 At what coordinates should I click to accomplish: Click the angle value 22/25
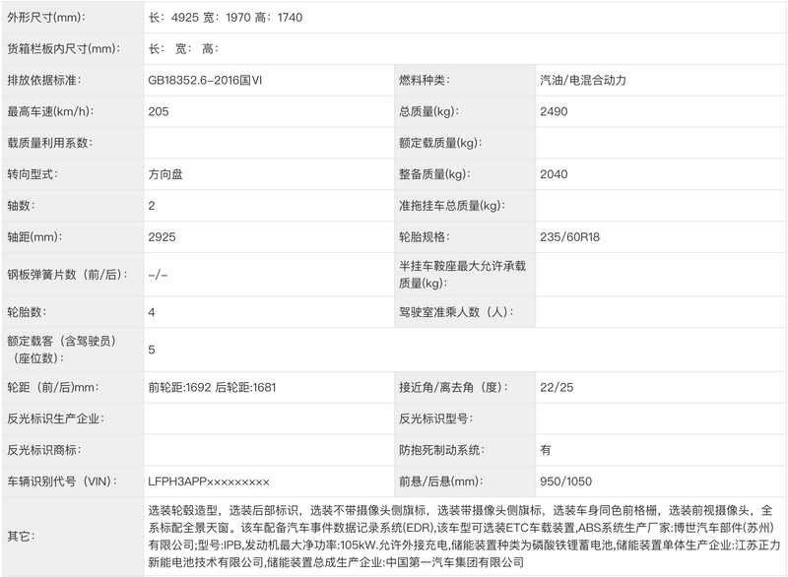[x=557, y=388]
